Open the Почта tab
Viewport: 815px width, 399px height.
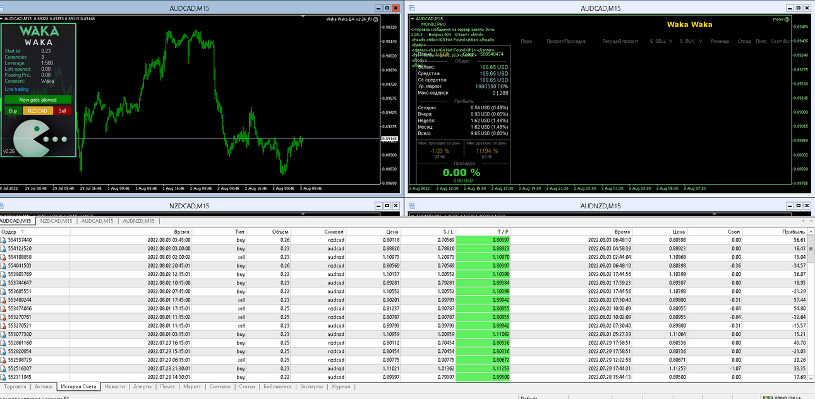(167, 386)
